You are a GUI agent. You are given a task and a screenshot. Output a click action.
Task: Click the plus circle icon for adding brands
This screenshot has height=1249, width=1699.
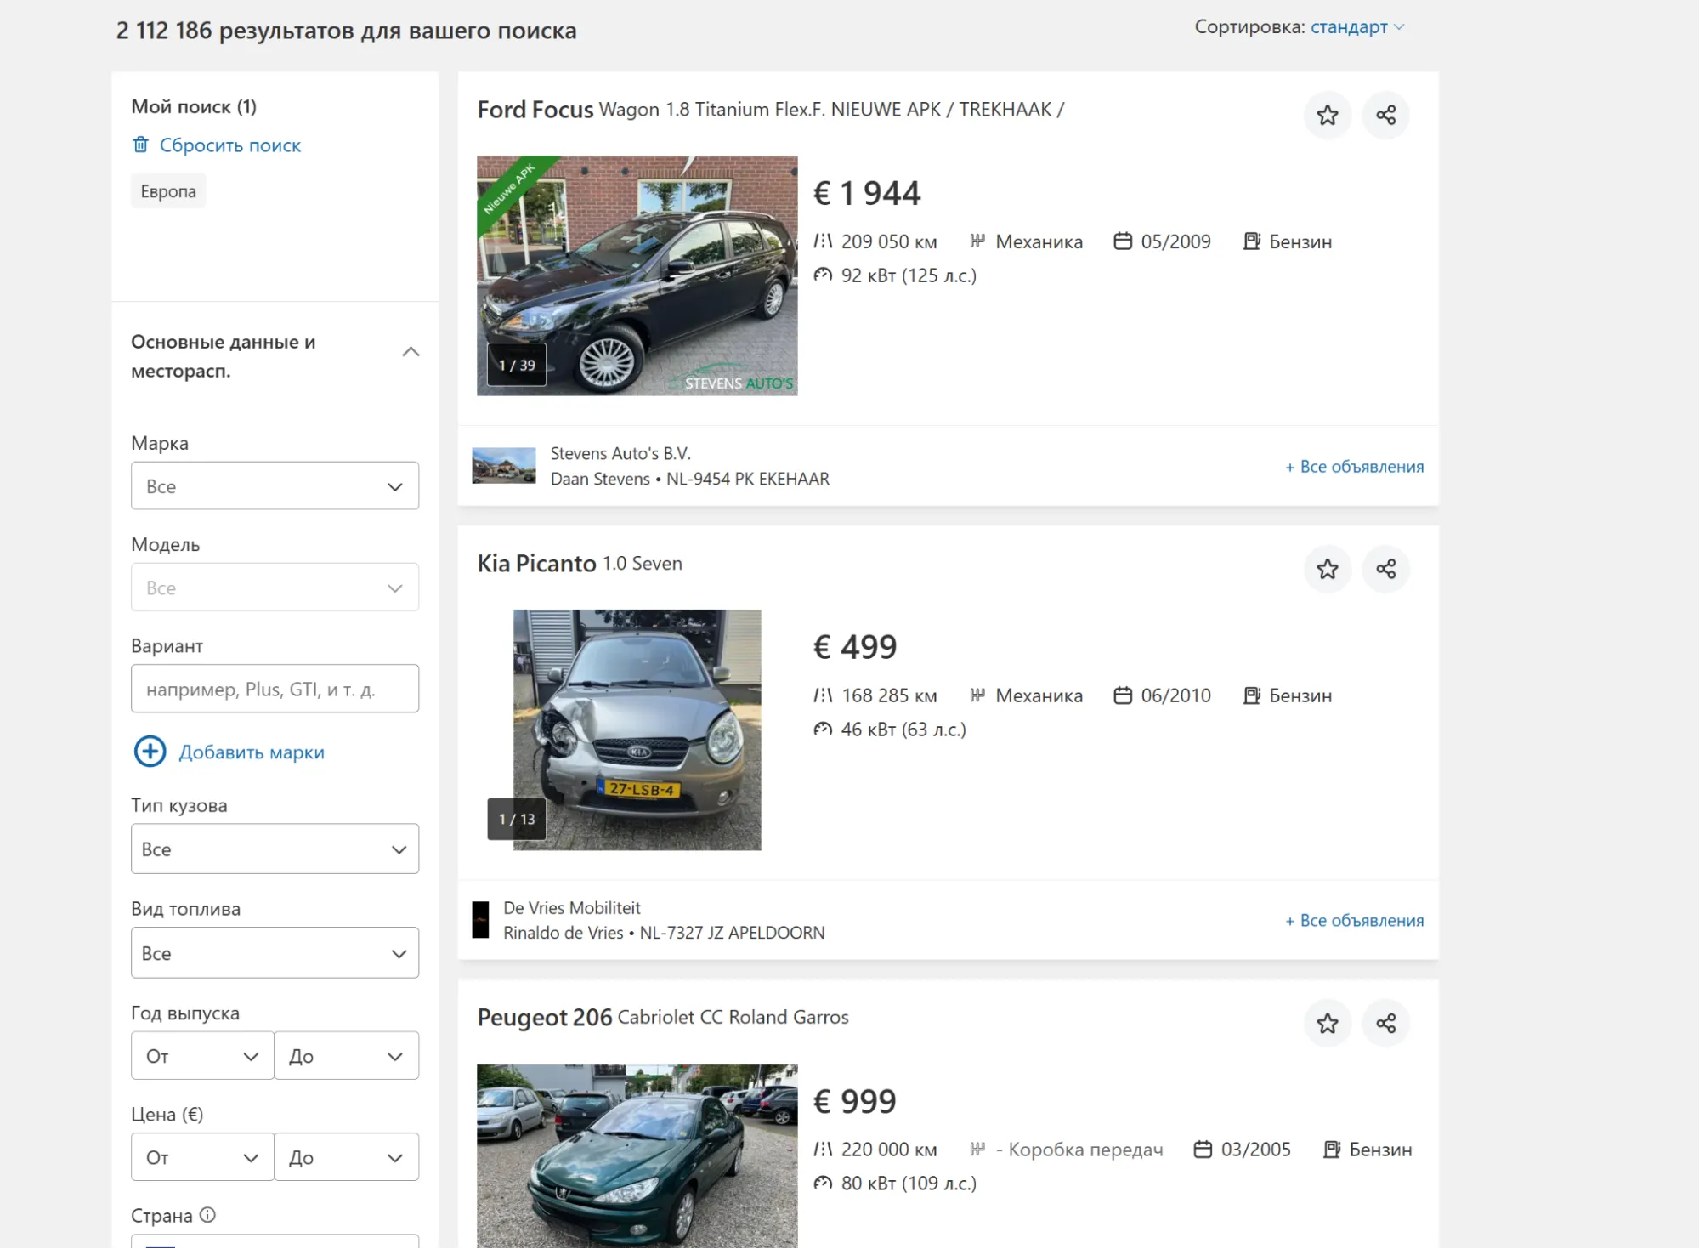pos(150,752)
